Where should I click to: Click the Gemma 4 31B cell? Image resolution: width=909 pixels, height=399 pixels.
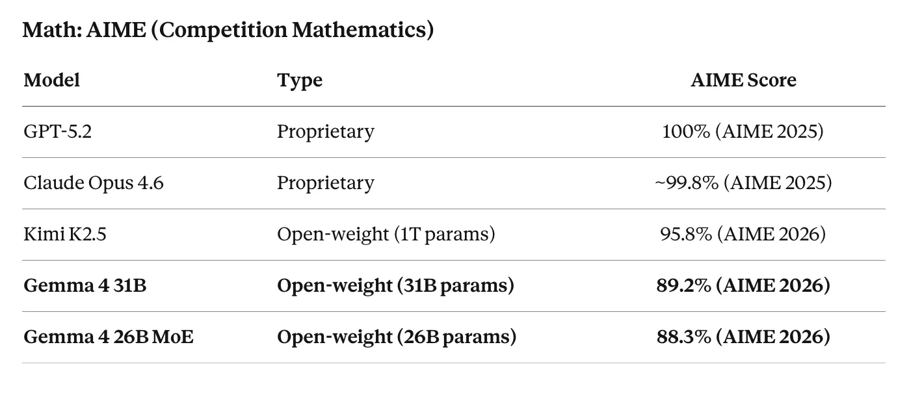tap(85, 286)
